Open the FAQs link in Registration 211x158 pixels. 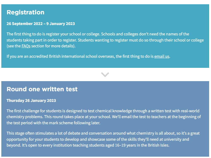[26, 46]
